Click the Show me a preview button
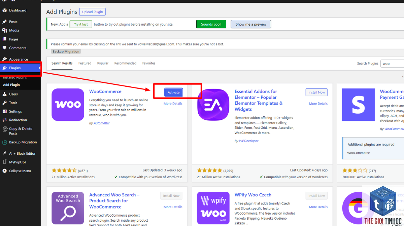404x227 pixels. point(251,24)
